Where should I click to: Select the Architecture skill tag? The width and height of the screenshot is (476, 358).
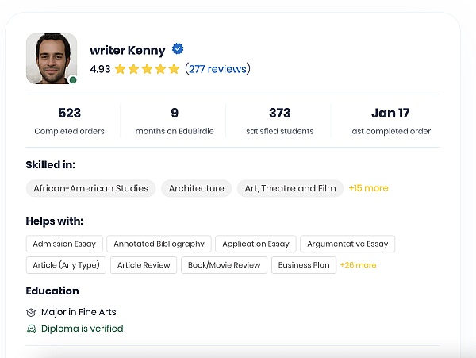coord(197,188)
